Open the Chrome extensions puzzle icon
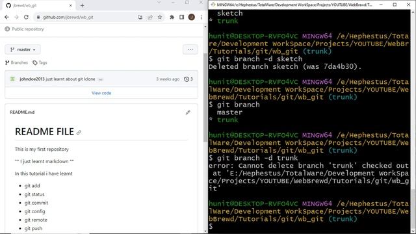Image resolution: width=416 pixels, height=234 pixels. (x=172, y=17)
